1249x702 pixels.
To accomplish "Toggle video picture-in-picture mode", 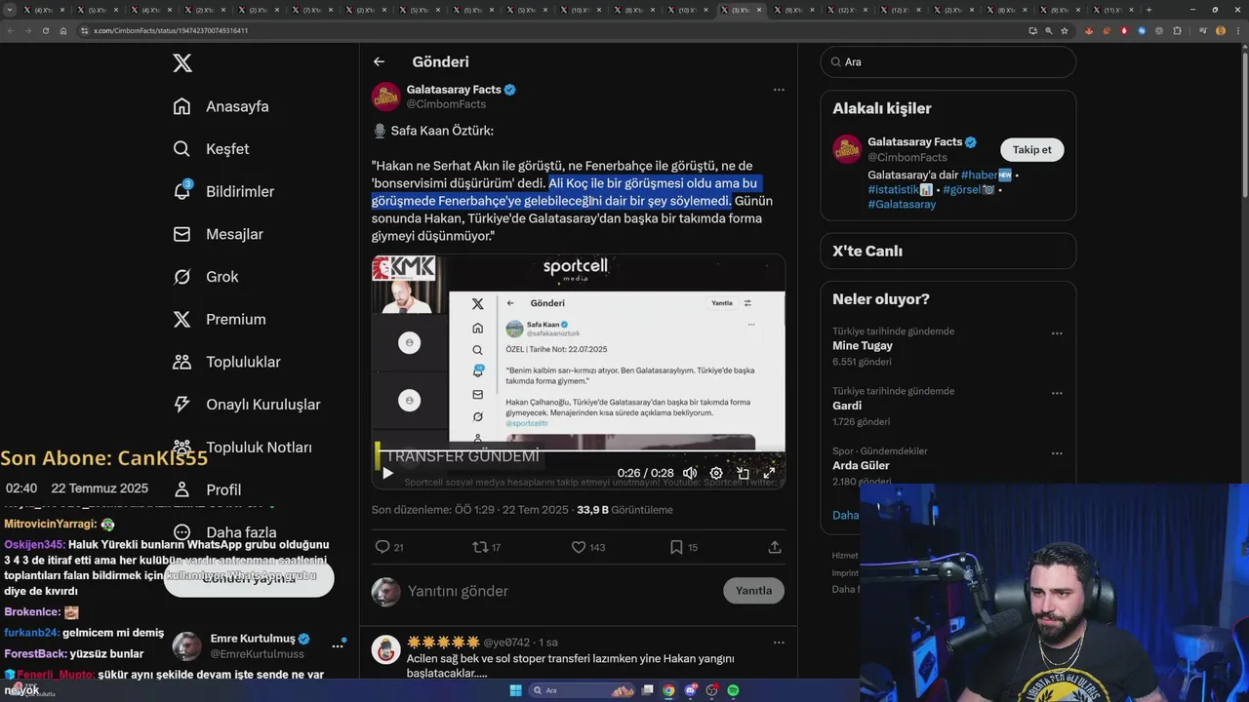I will (743, 473).
